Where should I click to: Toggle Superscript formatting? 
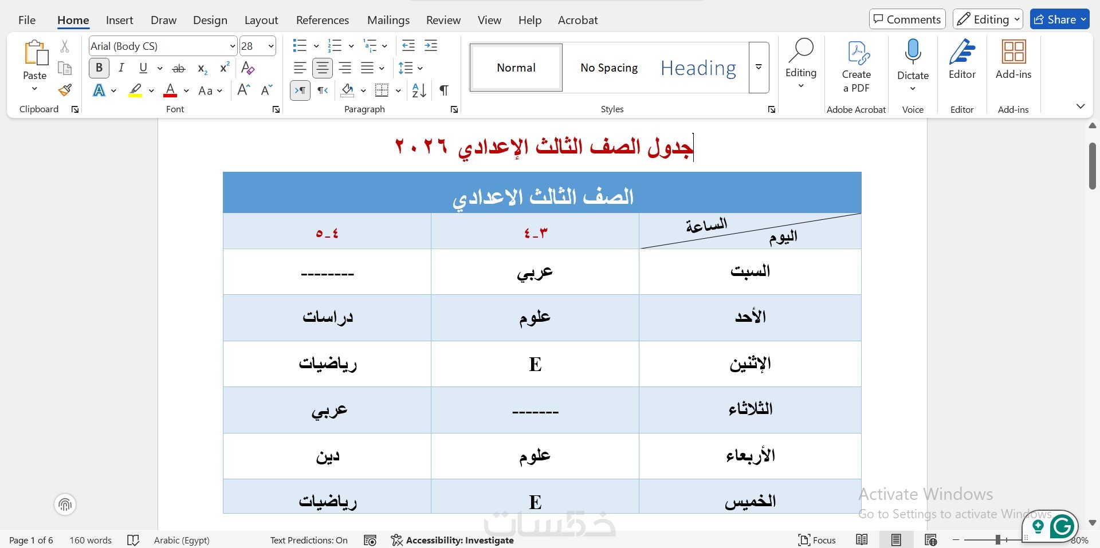point(225,68)
